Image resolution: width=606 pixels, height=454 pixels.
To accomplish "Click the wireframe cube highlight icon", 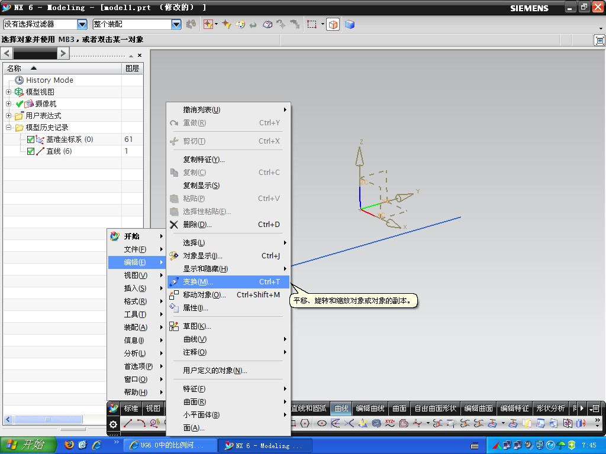I will [x=333, y=24].
